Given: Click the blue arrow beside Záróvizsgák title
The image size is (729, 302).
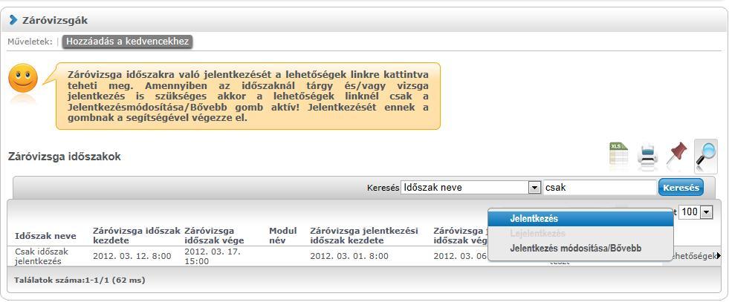Looking at the screenshot, I should pos(13,20).
